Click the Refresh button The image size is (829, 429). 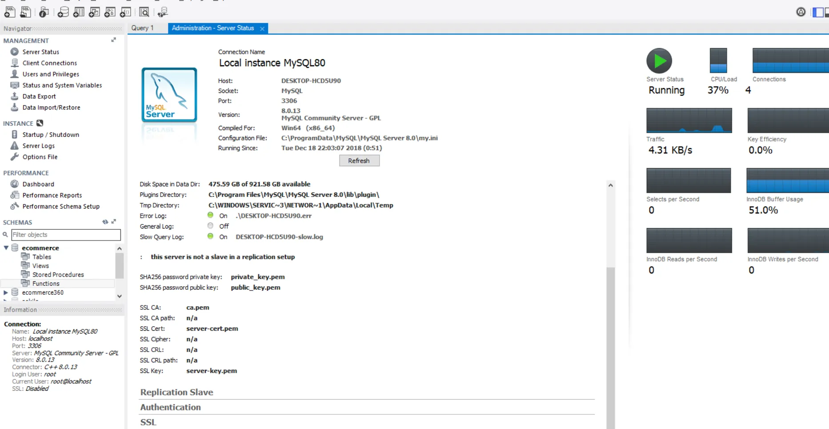pos(359,160)
